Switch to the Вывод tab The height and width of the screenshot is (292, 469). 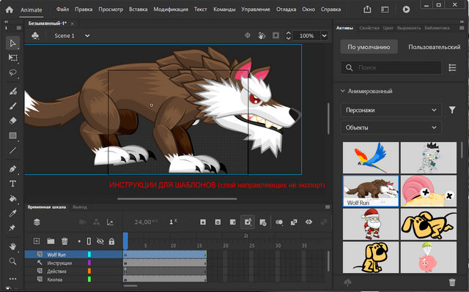click(80, 207)
